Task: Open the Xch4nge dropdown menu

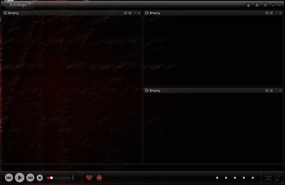Action: click(20, 5)
